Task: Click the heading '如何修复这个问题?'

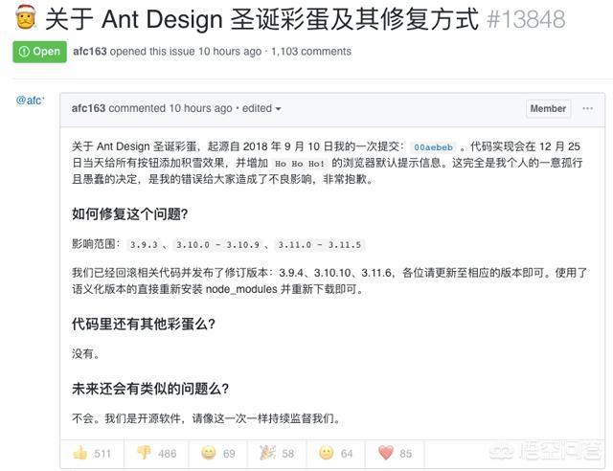Action: (130, 213)
